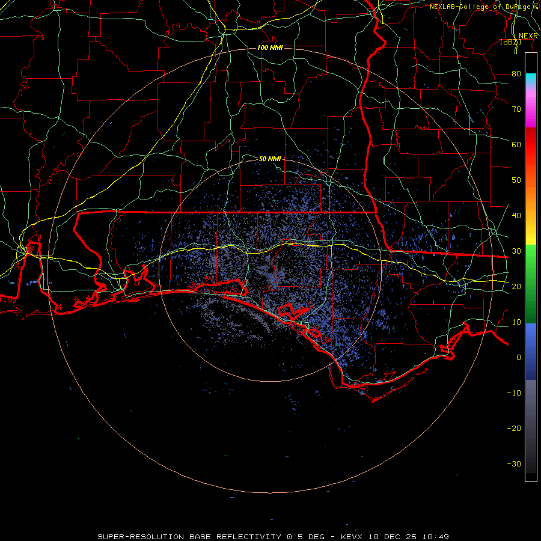Click the blue segment of the color bar

(x=531, y=351)
